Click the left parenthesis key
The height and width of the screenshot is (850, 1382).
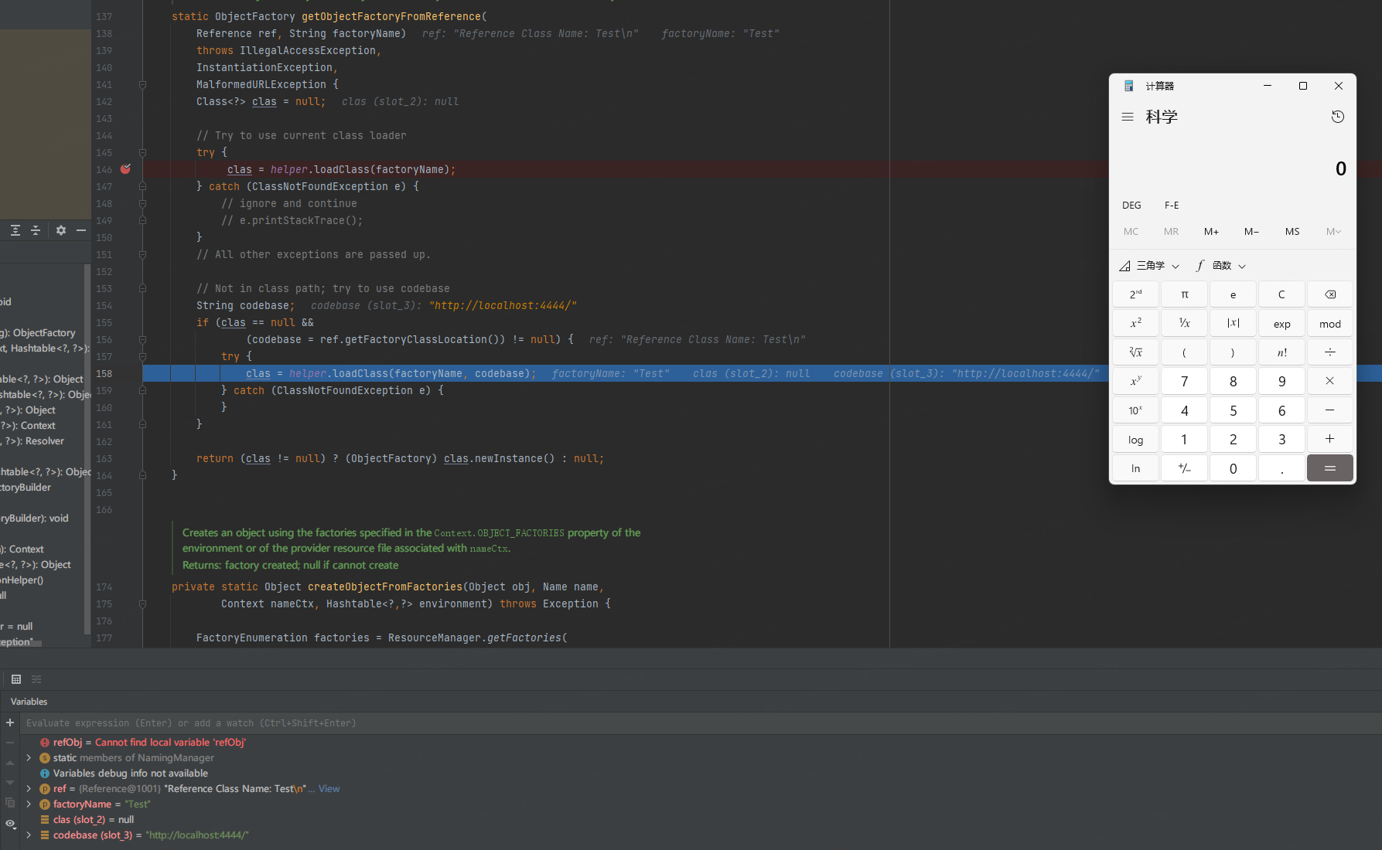pyautogui.click(x=1184, y=352)
